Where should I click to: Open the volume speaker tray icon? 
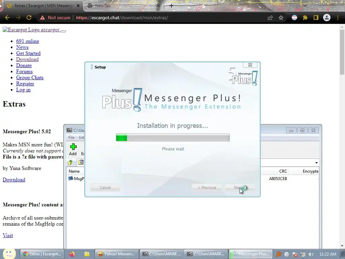(x=311, y=254)
